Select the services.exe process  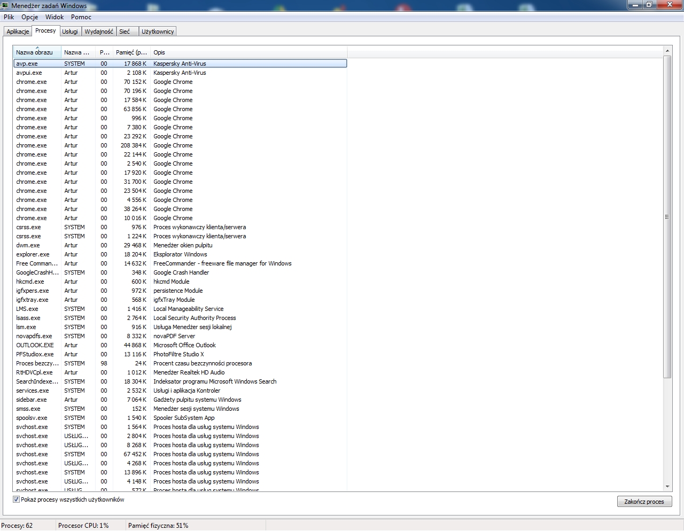click(x=180, y=391)
